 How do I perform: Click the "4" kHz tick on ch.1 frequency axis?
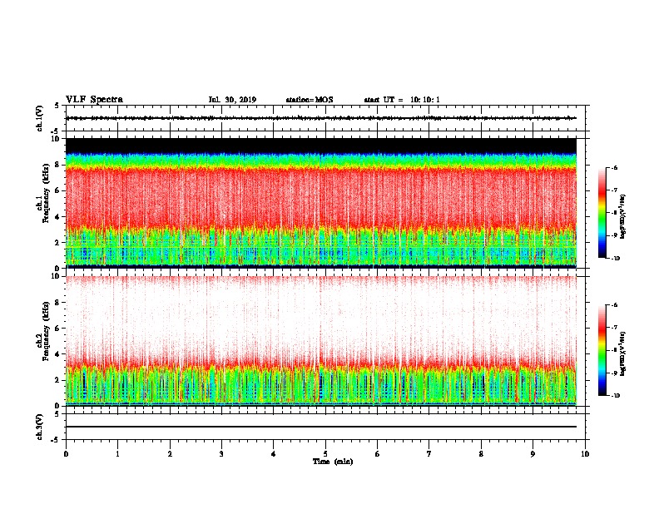(x=59, y=217)
